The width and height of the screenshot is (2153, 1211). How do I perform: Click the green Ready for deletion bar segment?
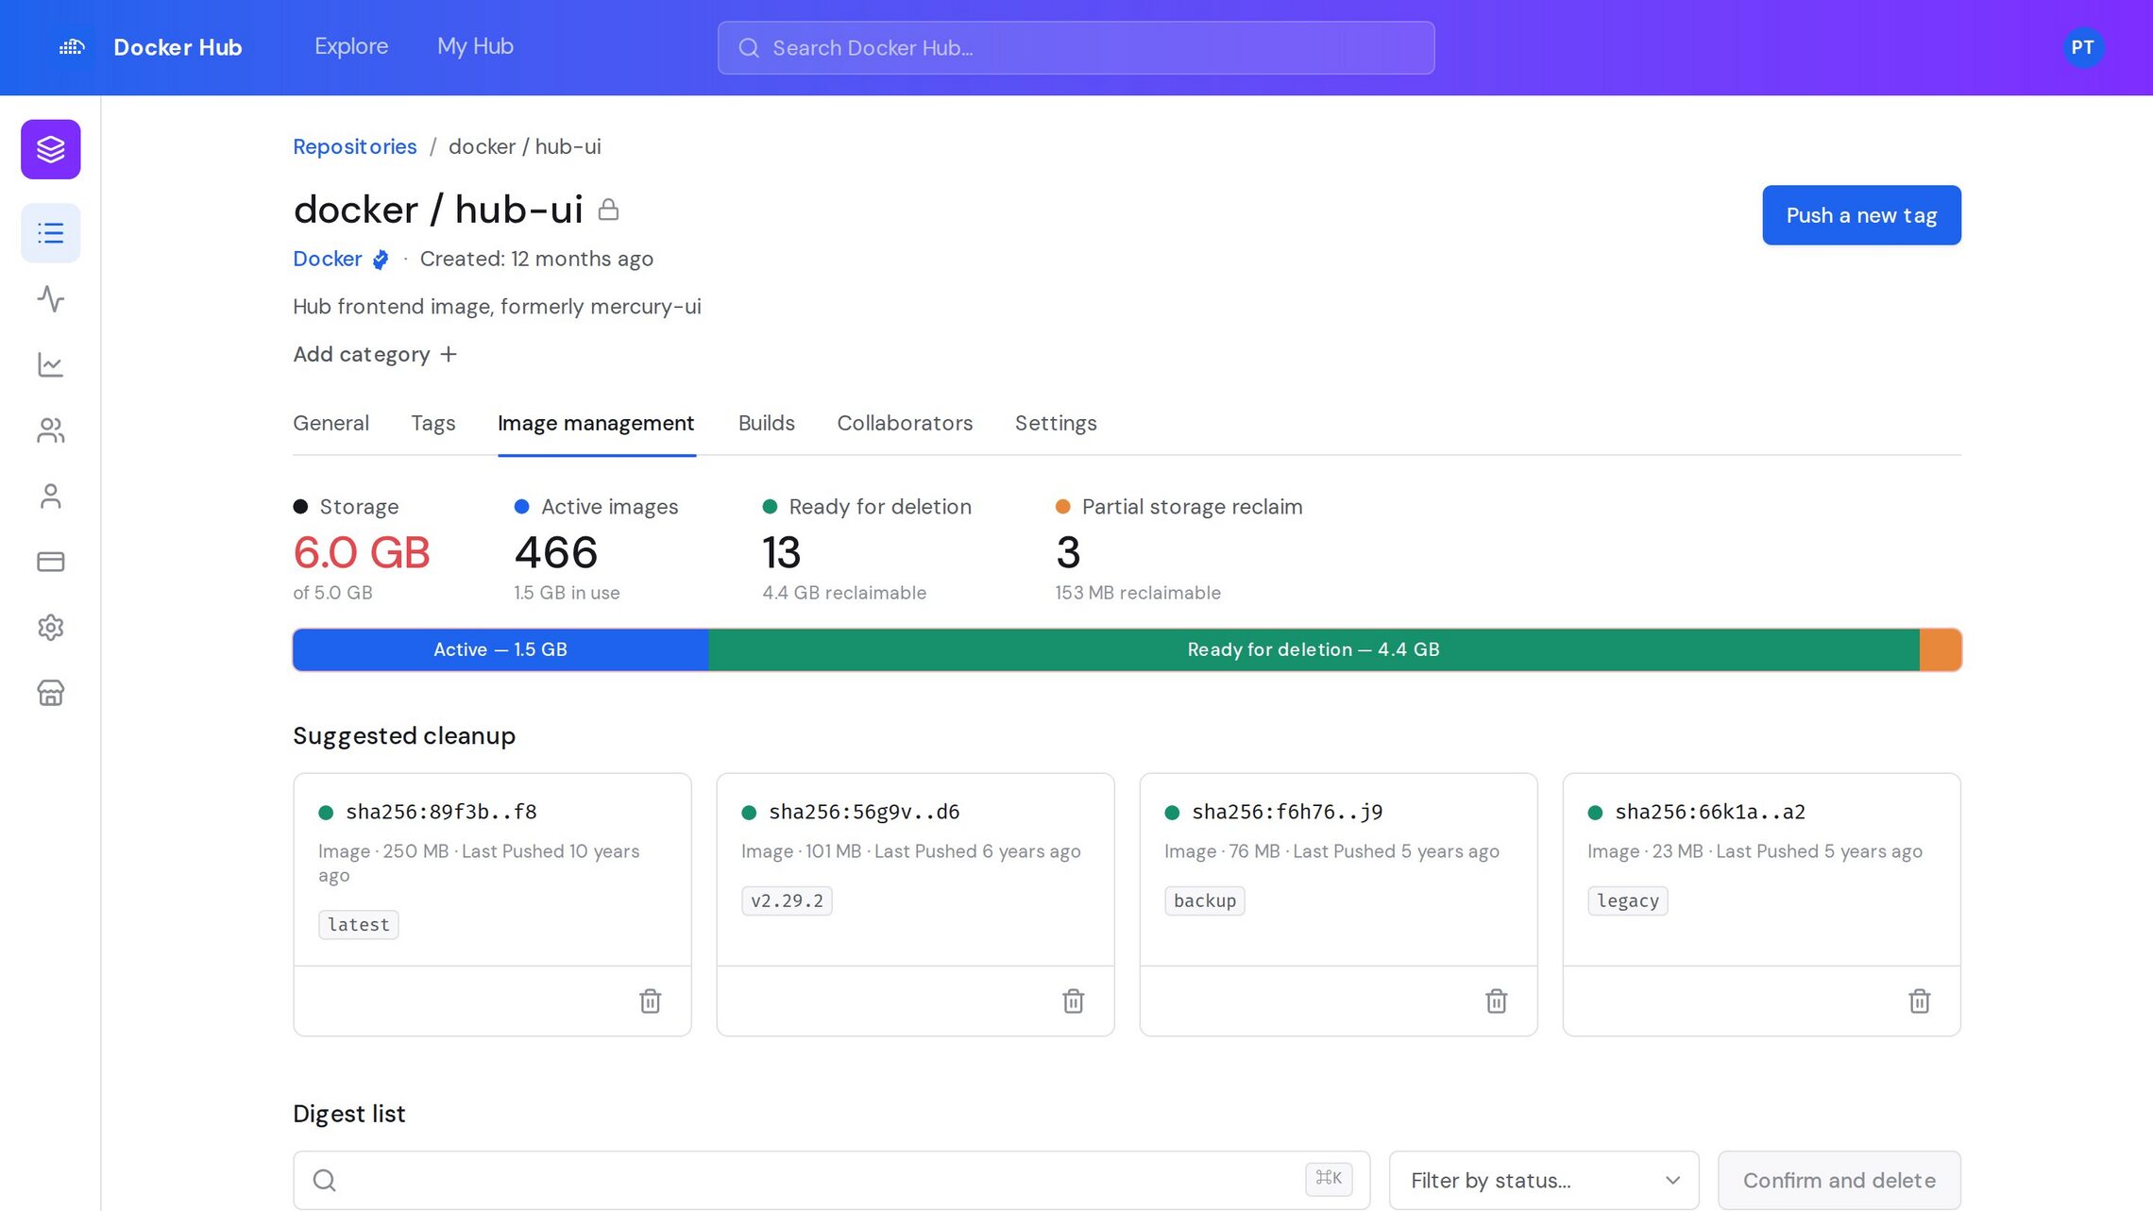[1314, 649]
